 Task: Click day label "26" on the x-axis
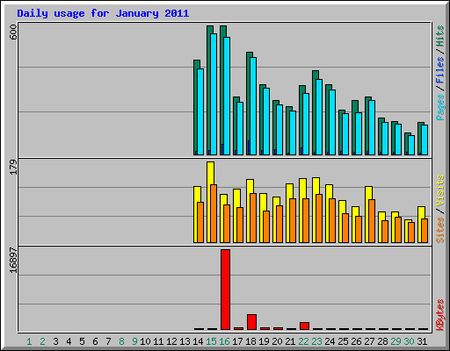pos(356,341)
